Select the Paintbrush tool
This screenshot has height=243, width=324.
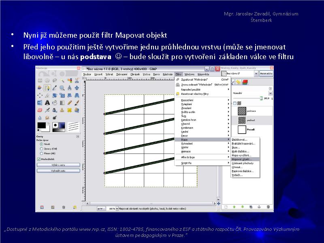(77, 103)
